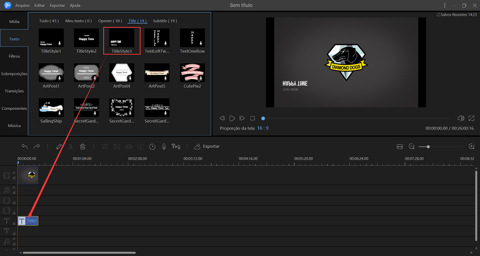Adjust the timeline zoom slider handle
The image size is (480, 256).
tap(428, 147)
